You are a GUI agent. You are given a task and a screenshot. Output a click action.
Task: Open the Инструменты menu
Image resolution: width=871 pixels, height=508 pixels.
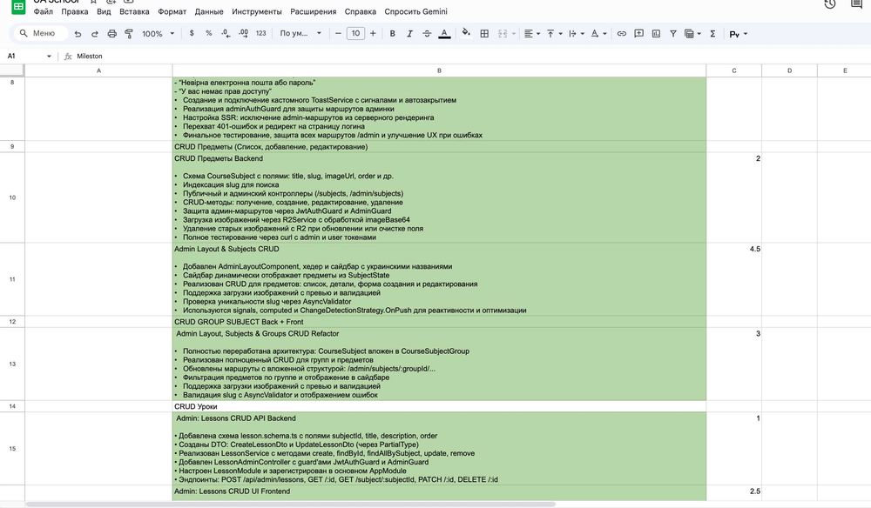(x=257, y=11)
